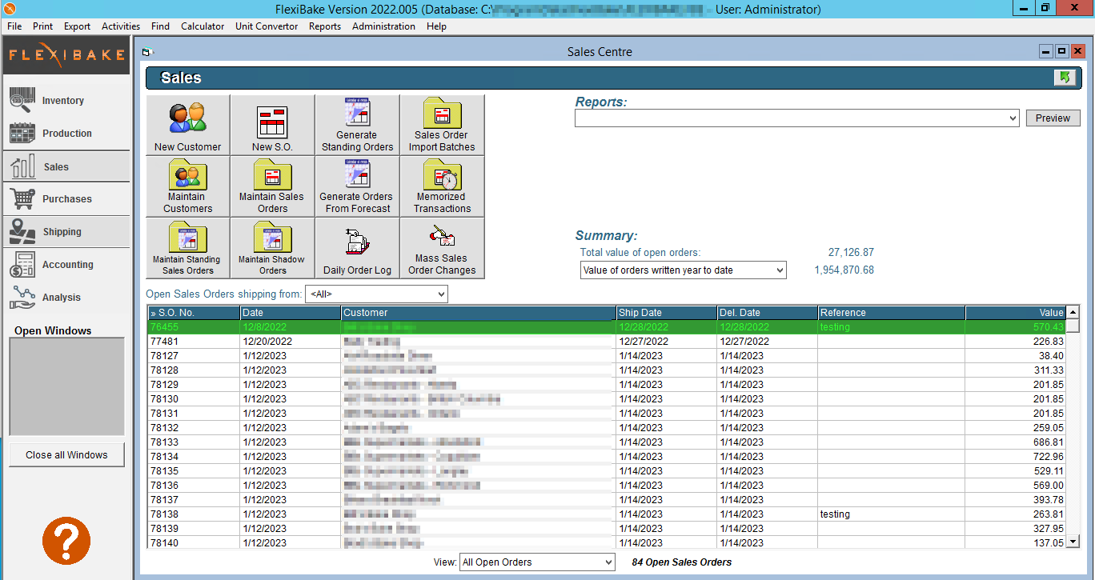Create a New S.O. via icon
This screenshot has height=580, width=1095.
point(273,125)
